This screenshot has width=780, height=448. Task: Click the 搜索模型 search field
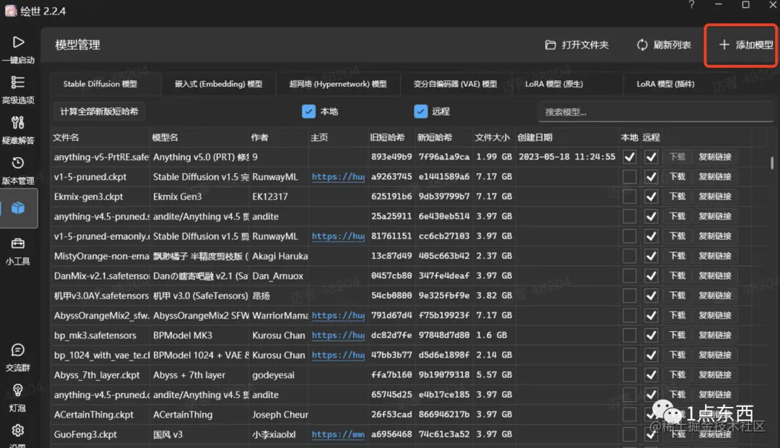656,112
